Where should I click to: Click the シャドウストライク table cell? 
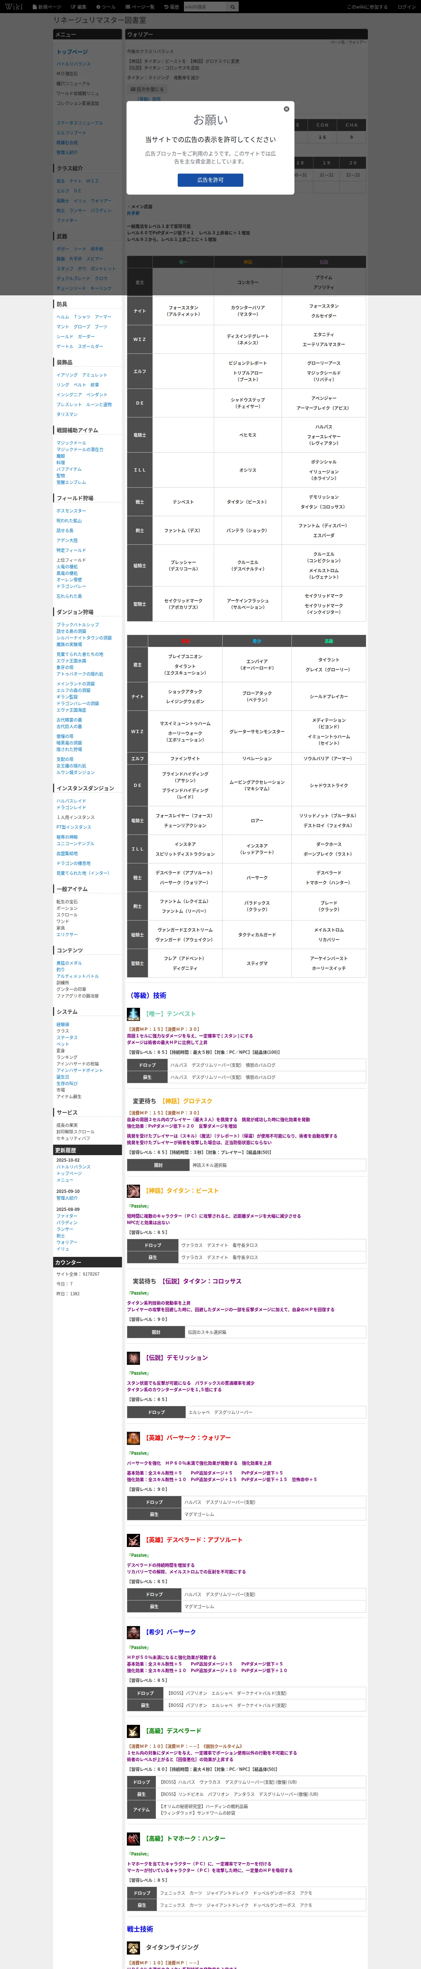click(x=329, y=785)
